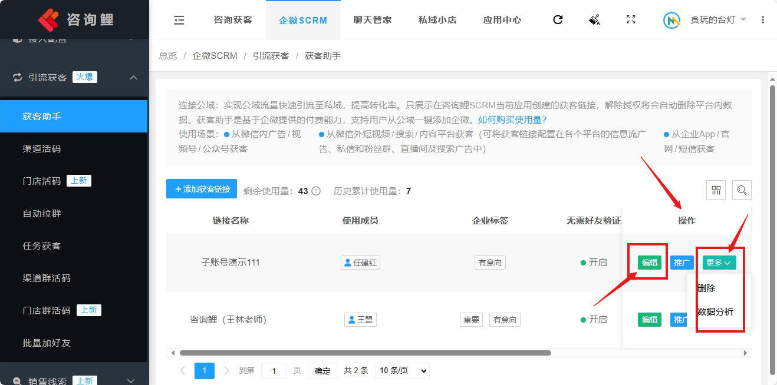Toggle fullscreen mode icon
The height and width of the screenshot is (385, 777).
631,19
